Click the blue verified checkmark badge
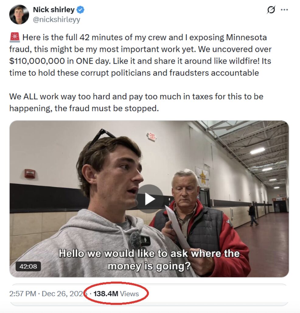Image resolution: width=300 pixels, height=313 pixels. click(80, 10)
